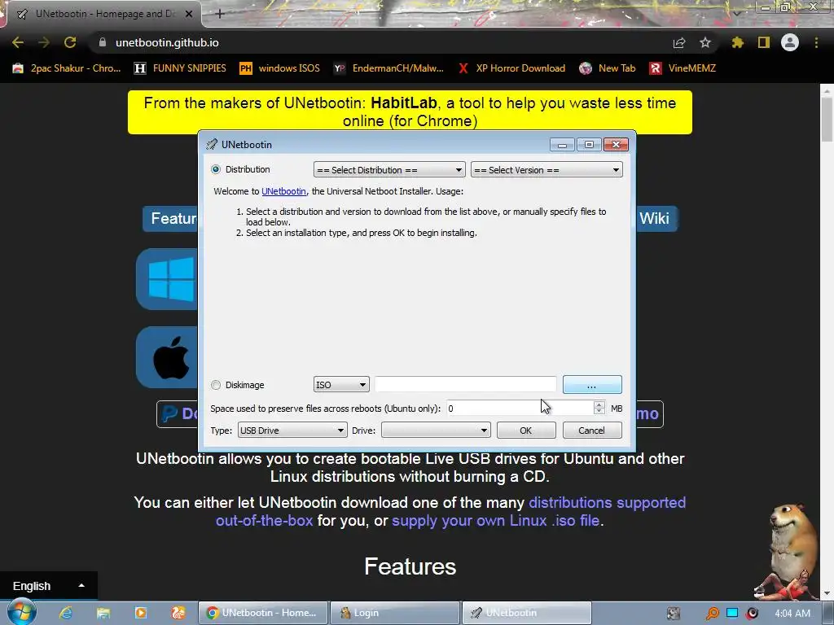
Task: Switch to UNetbootin taskbar button
Action: coord(527,613)
